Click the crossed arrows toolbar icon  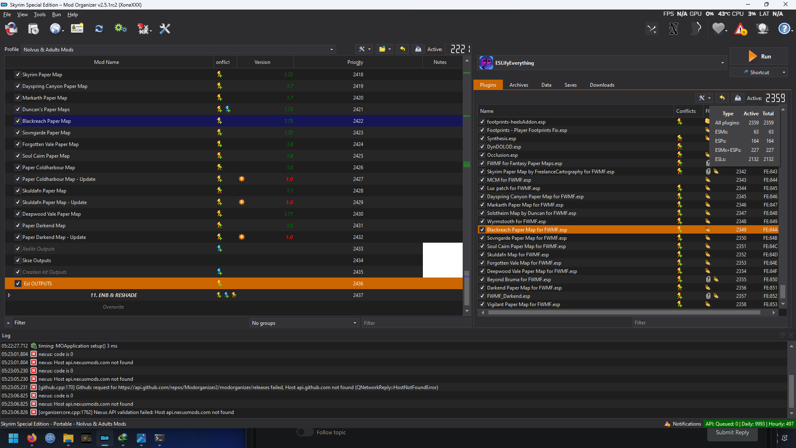(652, 29)
